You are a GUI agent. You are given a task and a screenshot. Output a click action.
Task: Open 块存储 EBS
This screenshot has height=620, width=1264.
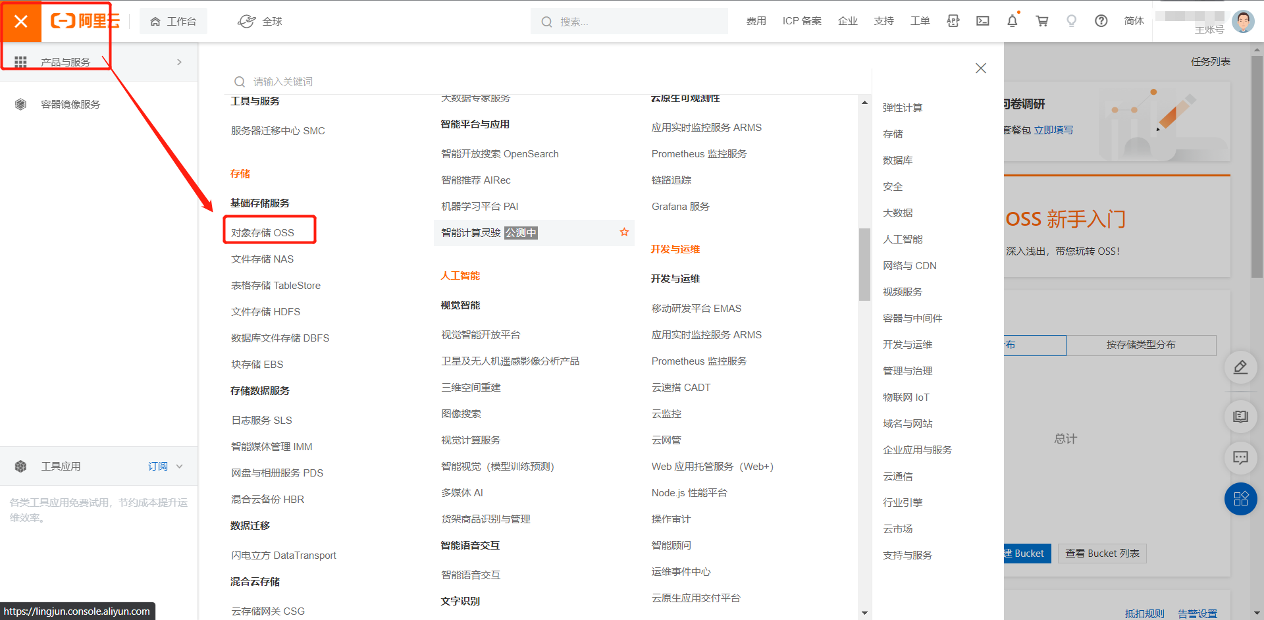(x=257, y=364)
